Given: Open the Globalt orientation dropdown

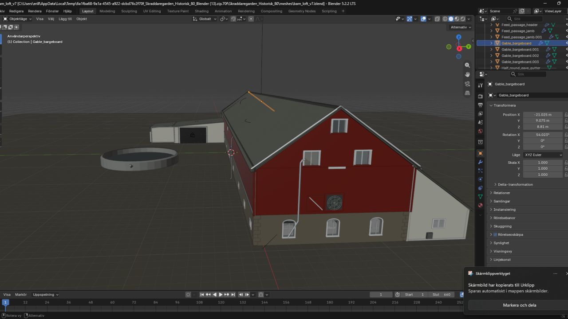Looking at the screenshot, I should 205,19.
